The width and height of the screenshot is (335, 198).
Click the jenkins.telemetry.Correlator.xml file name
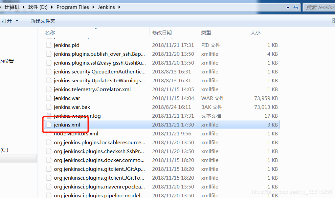coord(92,89)
